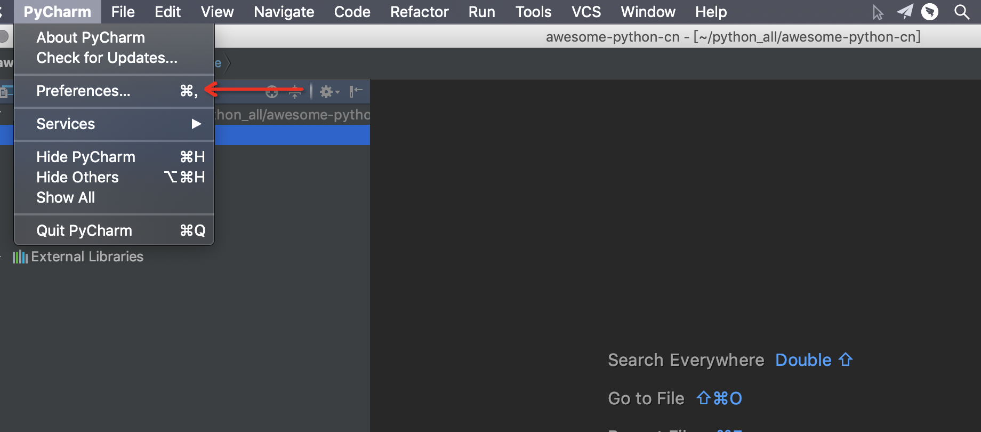The image size is (981, 432).
Task: Open the PyCharm application menu
Action: (x=58, y=12)
